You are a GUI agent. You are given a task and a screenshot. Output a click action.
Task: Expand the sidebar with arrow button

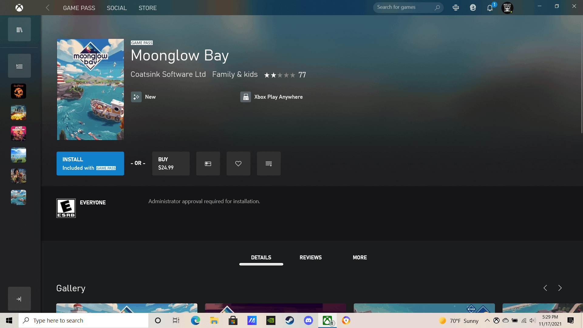pyautogui.click(x=19, y=299)
